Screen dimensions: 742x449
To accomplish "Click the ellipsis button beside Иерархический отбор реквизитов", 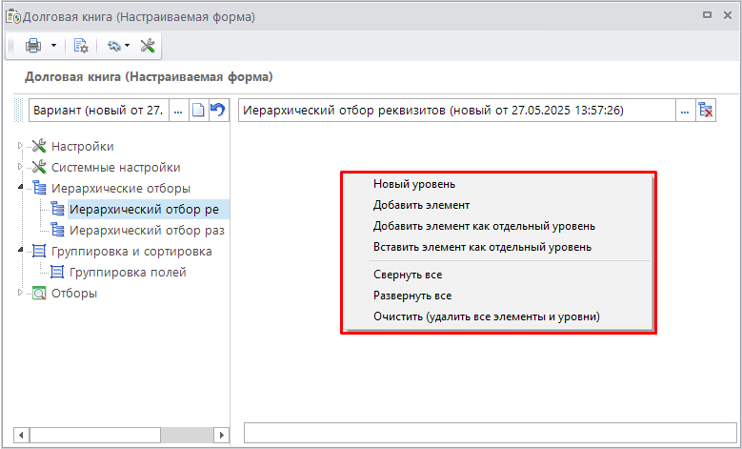I will [x=684, y=111].
